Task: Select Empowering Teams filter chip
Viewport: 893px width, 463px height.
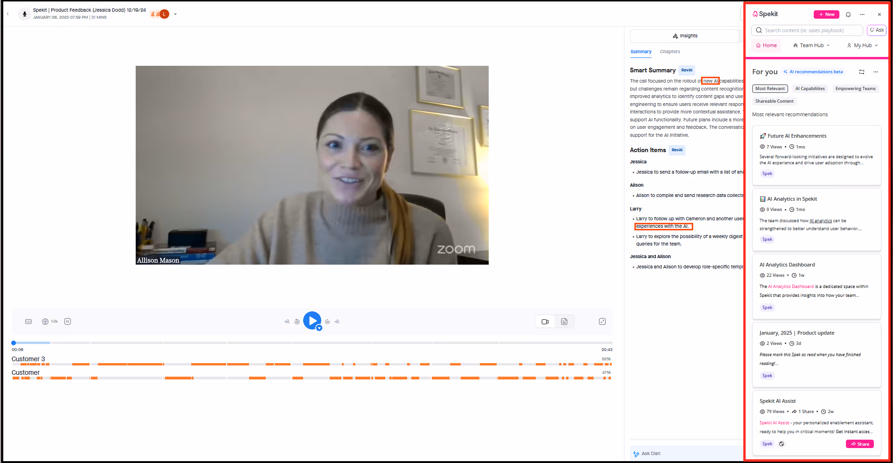Action: click(x=856, y=89)
